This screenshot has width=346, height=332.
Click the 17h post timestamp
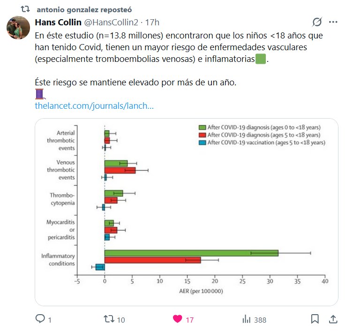click(152, 23)
